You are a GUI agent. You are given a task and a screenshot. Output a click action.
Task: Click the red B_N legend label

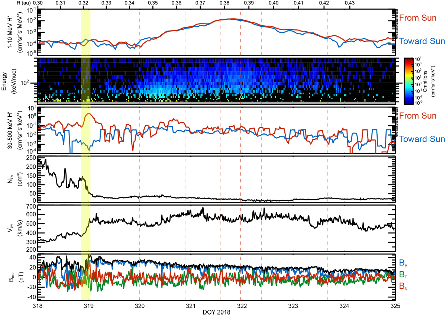click(403, 286)
